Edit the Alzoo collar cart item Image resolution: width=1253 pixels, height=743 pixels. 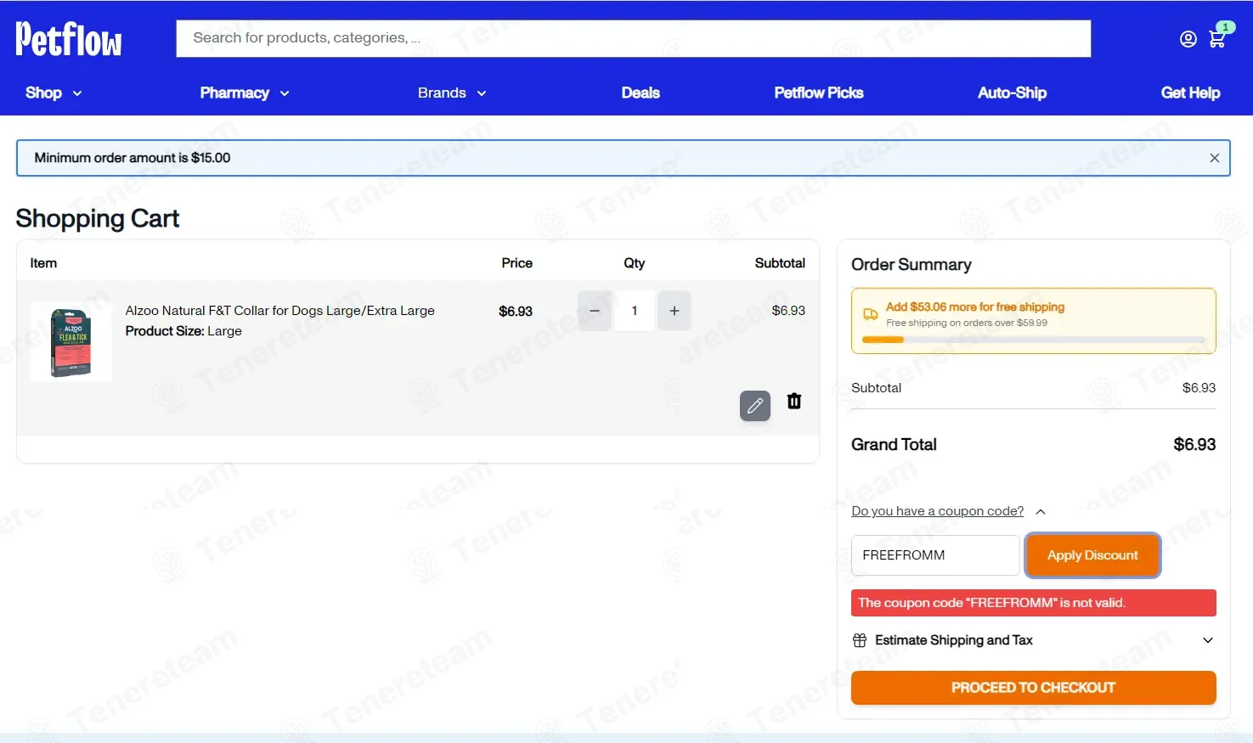(x=754, y=406)
